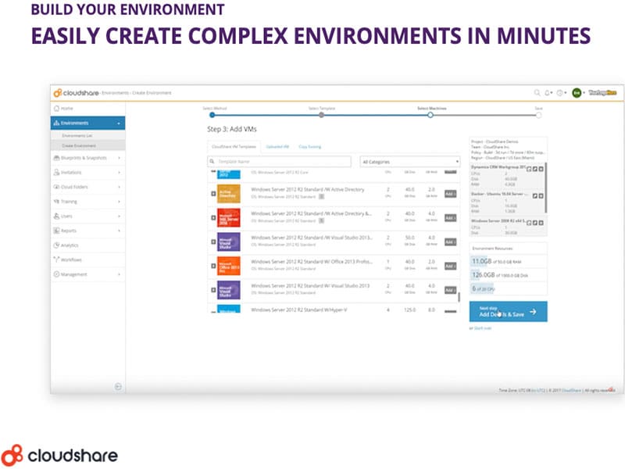Viewport: 625px width, 469px height.
Task: Expand details of the Active Directory & SQL row
Action: pos(213,218)
